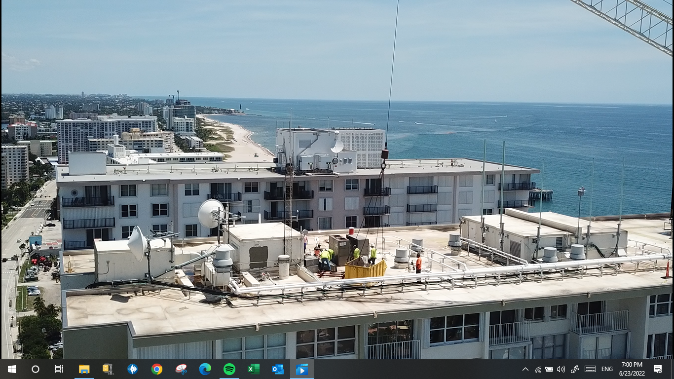Image resolution: width=674 pixels, height=379 pixels.
Task: Click the Cortana search circle
Action: 35,369
